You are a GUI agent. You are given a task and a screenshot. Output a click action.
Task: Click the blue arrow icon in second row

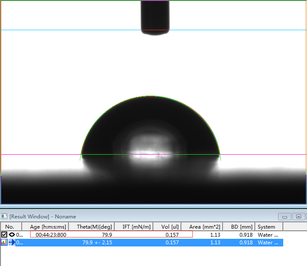pos(12,243)
